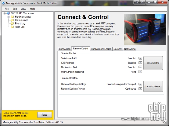Click the Audit Log folder icon

click(13, 27)
